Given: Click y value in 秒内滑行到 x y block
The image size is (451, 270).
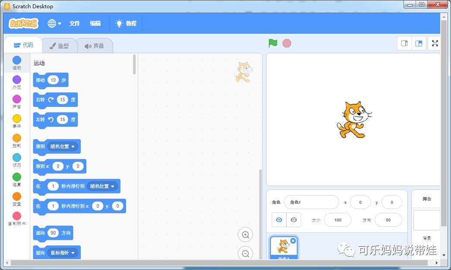Looking at the screenshot, I should [118, 206].
